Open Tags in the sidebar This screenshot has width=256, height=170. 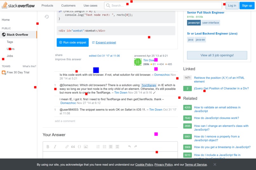pos(10,42)
